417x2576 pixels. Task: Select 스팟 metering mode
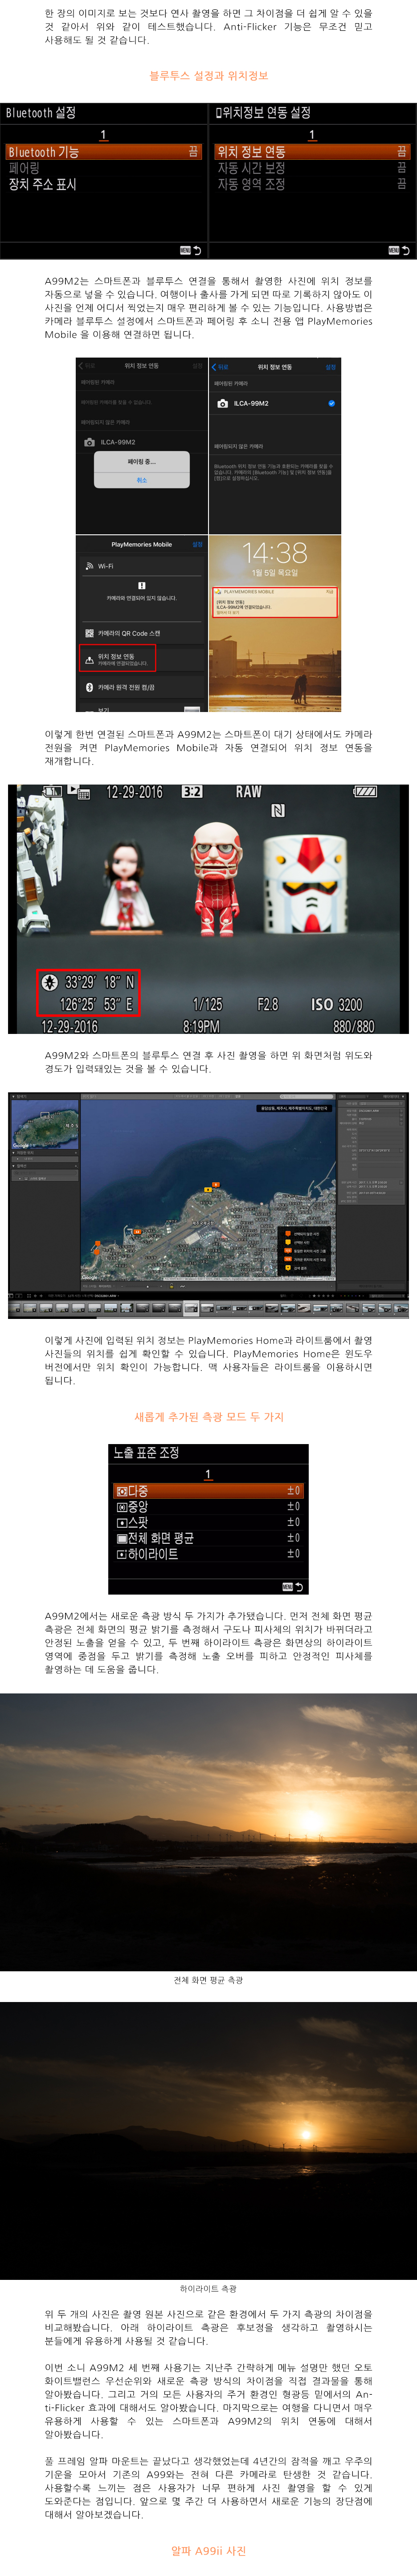(208, 1522)
